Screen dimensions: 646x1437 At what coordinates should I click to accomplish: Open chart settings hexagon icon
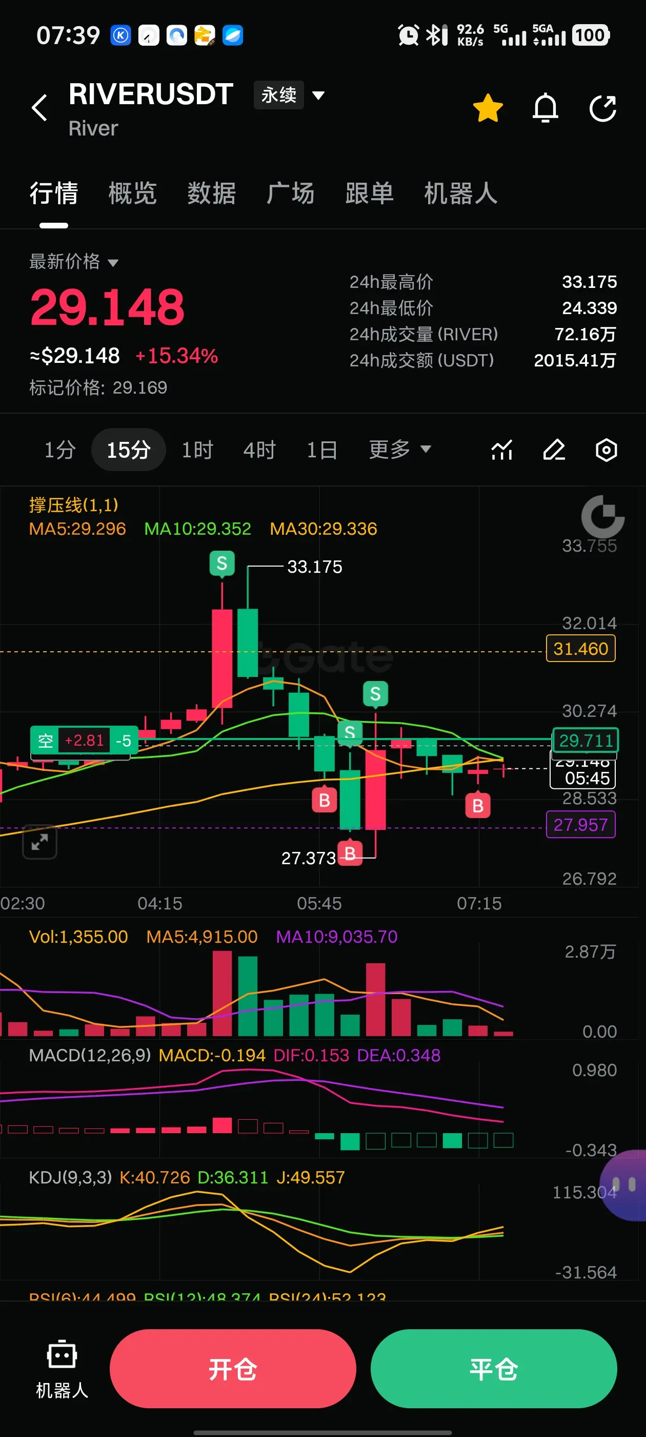pos(607,450)
